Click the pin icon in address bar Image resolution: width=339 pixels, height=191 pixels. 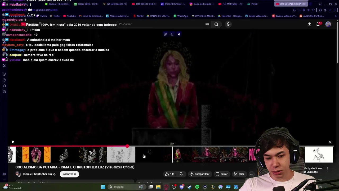294,10
